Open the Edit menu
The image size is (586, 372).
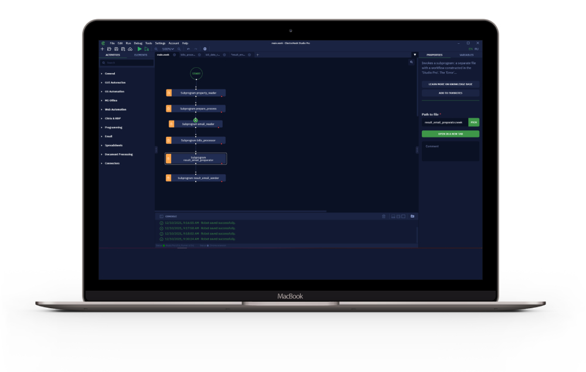pos(120,43)
